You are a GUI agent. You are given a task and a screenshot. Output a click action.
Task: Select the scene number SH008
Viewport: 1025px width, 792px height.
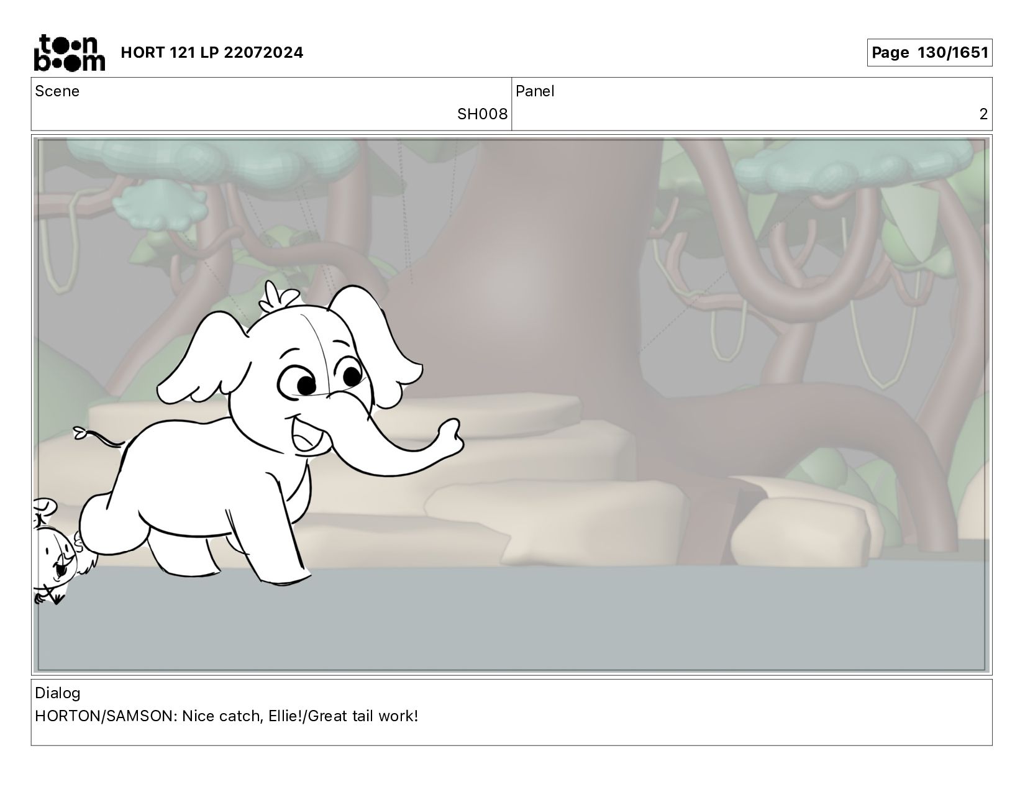pos(482,114)
